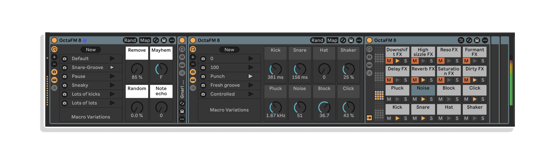Launch the Snare-Groove macro variation
Viewport: 556px width, 159px height.
tap(112, 68)
